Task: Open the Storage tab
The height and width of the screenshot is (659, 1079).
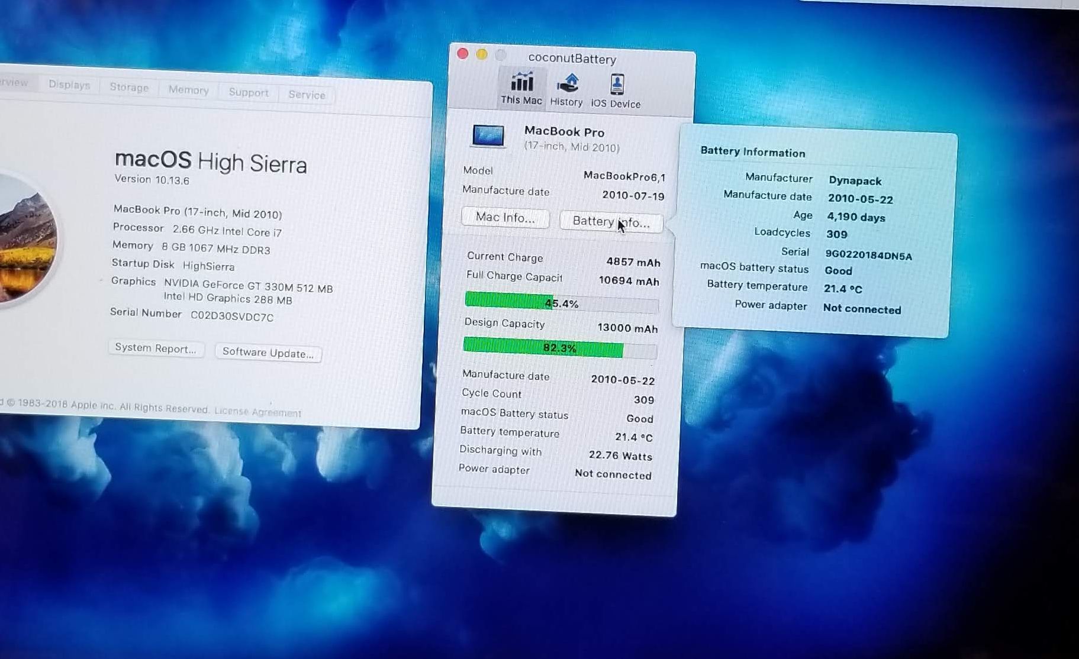Action: point(129,88)
